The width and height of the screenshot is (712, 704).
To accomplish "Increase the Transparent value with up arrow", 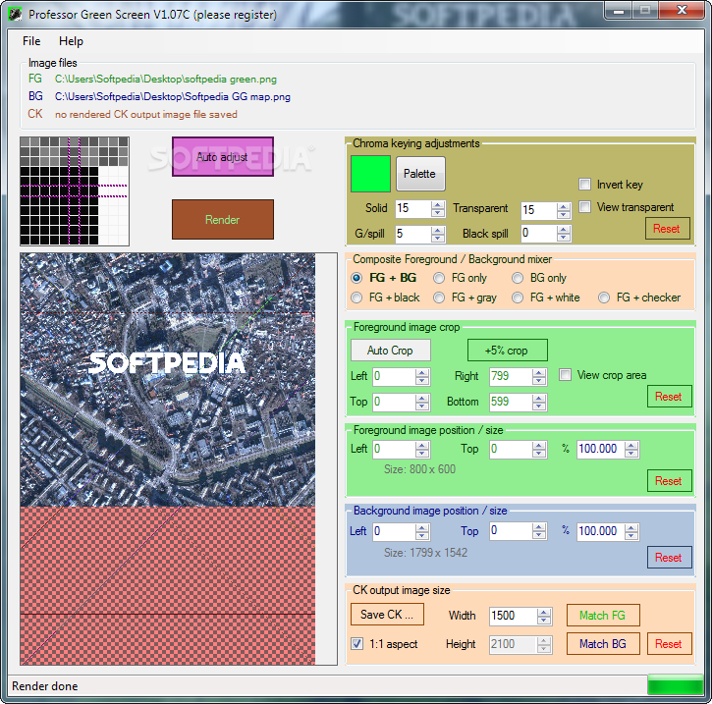I will click(x=564, y=206).
